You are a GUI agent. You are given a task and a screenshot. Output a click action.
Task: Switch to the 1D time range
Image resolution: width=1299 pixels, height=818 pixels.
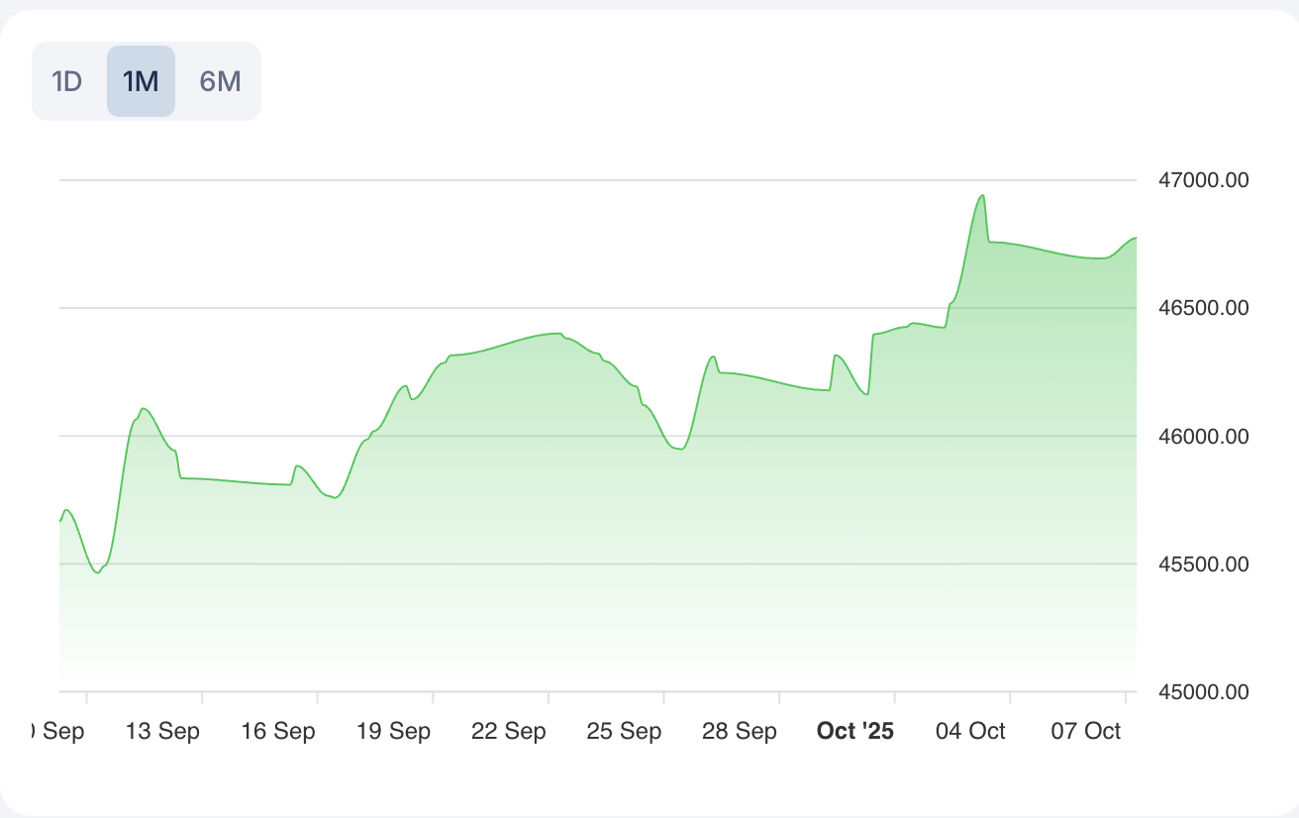coord(66,81)
